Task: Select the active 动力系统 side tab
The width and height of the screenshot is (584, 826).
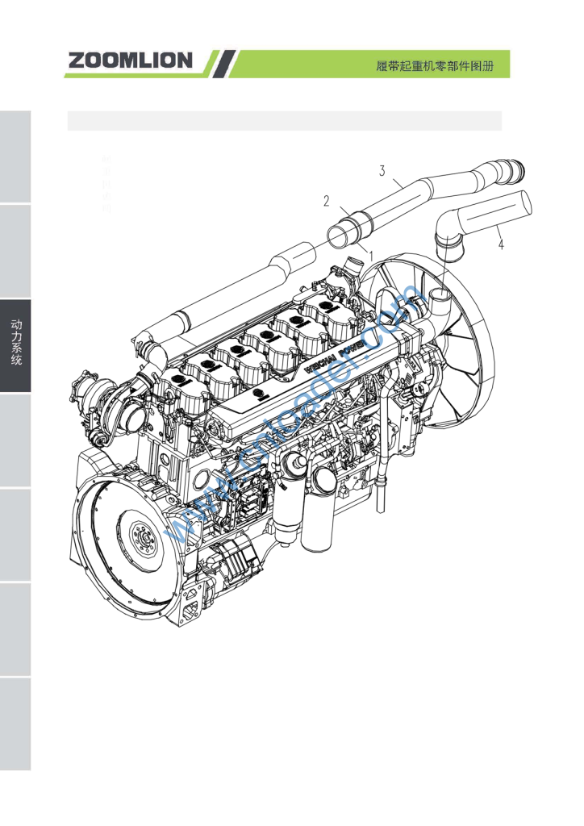Action: [15, 346]
